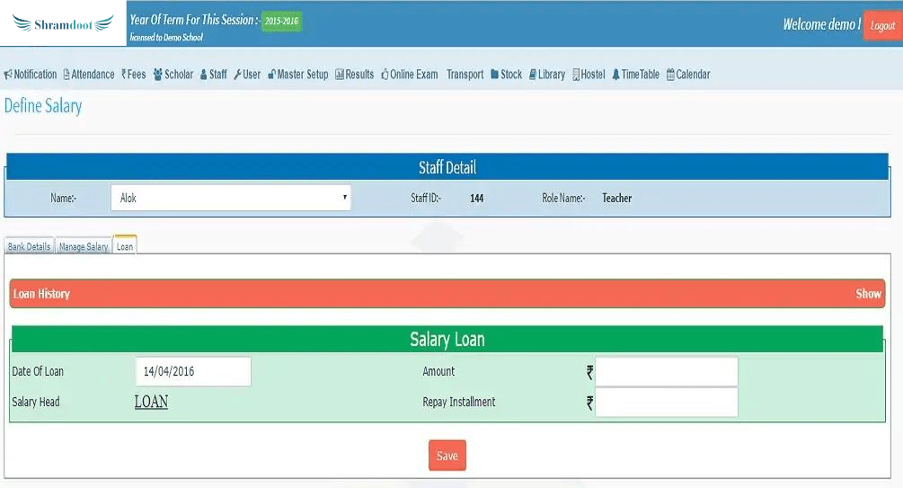Open the Calendar icon menu
Viewport: 903px width, 488px height.
click(x=670, y=75)
